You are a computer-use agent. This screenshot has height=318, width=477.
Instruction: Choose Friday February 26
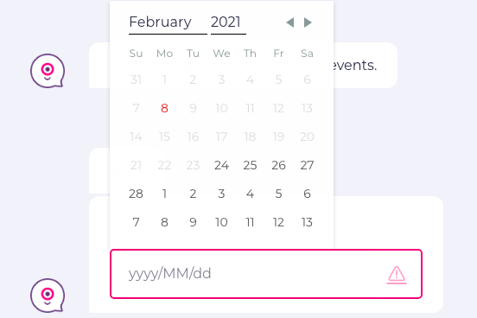[278, 165]
